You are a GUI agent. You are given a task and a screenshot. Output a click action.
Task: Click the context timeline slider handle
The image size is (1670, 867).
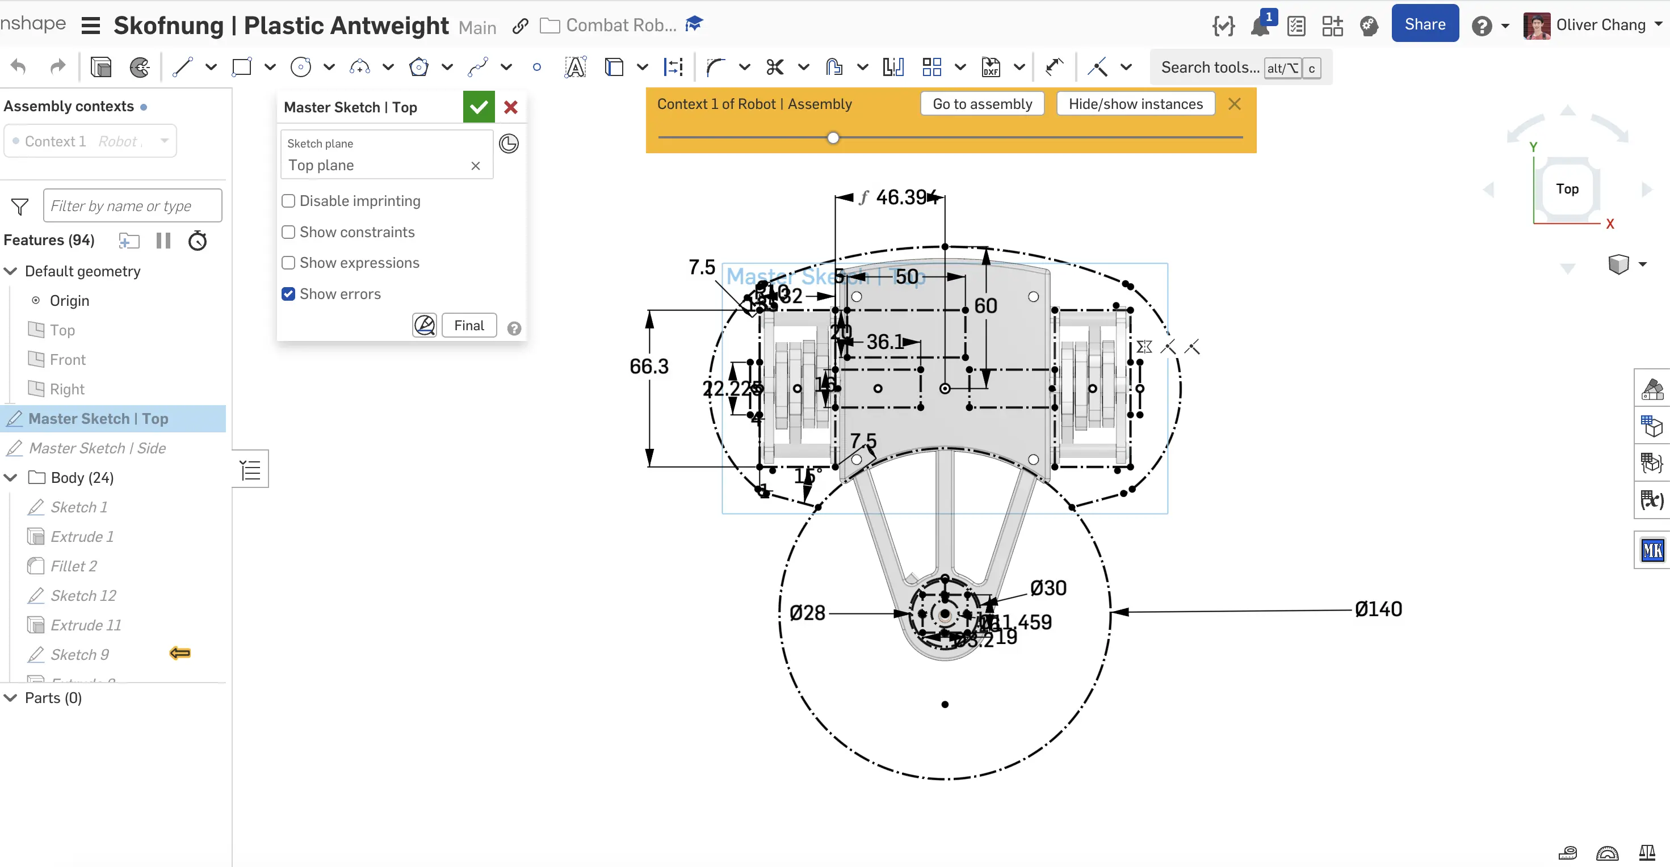833,137
